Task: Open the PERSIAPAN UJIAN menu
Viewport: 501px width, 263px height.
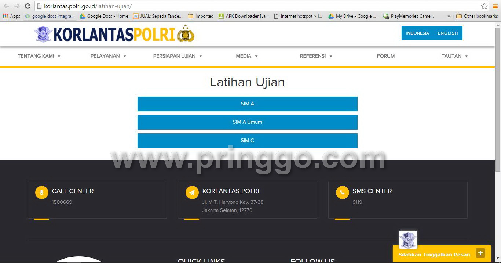Action: click(x=174, y=56)
